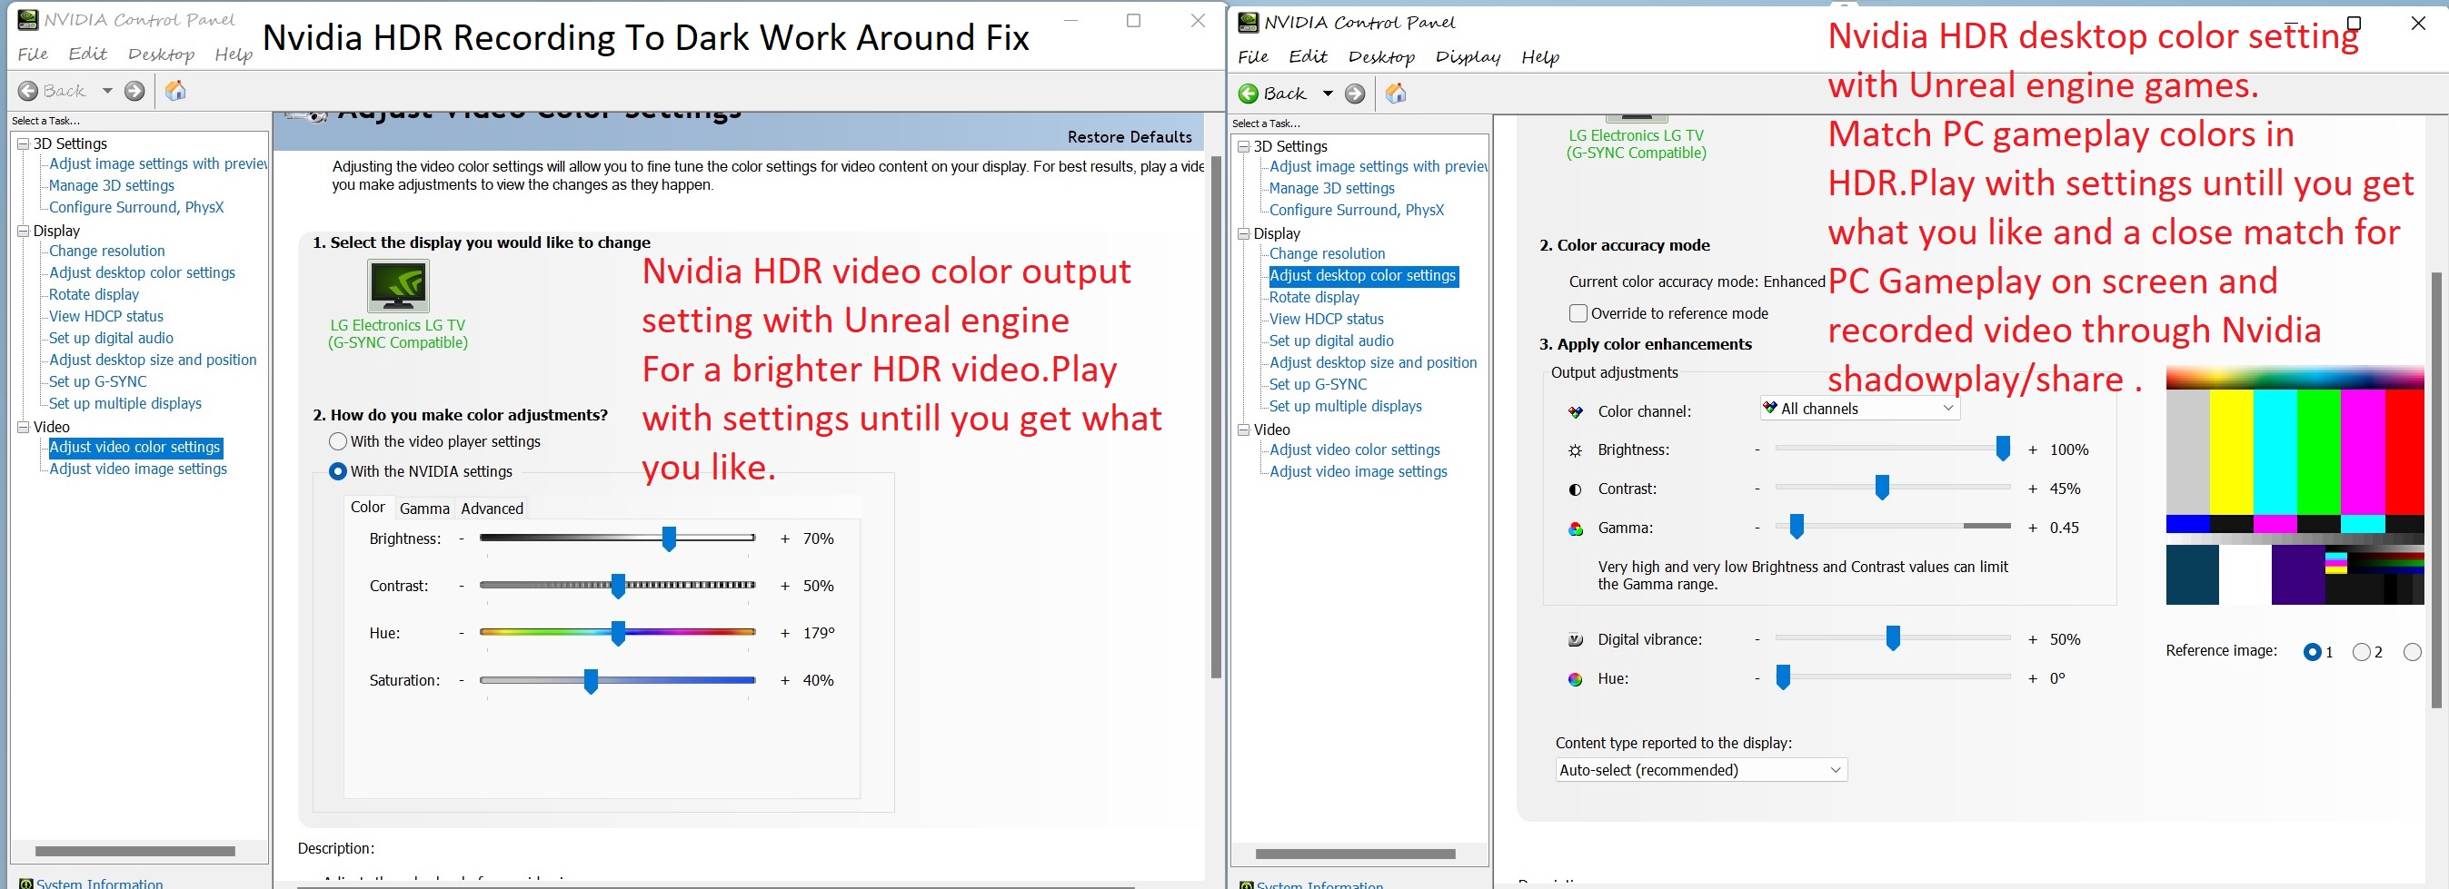Select 'With the NVIDIA settings' radio
The height and width of the screenshot is (889, 2449).
[x=337, y=471]
